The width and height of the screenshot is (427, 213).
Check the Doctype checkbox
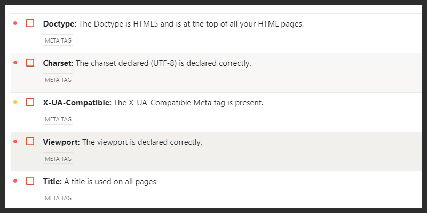tap(30, 23)
